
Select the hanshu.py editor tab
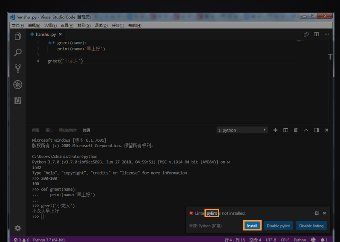tap(46, 34)
